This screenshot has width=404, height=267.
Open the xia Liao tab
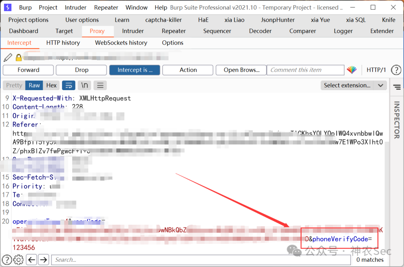(234, 20)
